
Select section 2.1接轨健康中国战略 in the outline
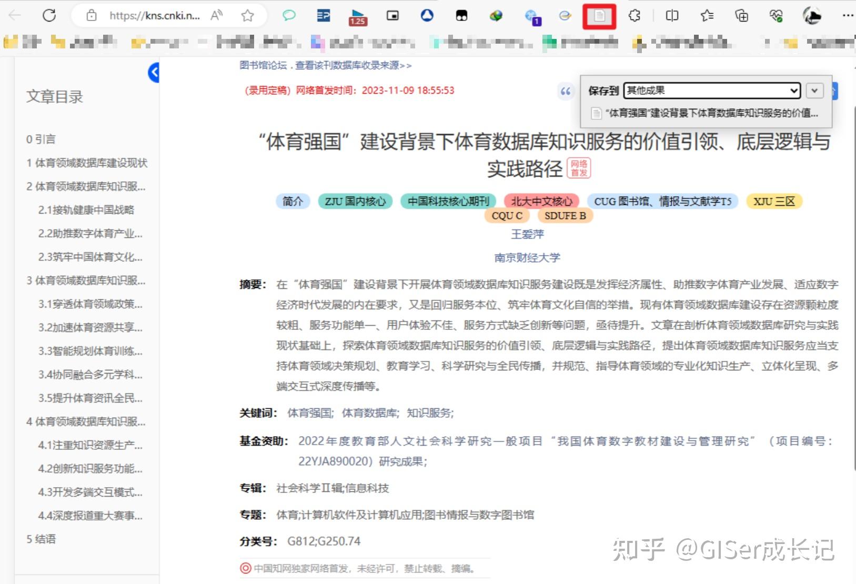pyautogui.click(x=87, y=210)
